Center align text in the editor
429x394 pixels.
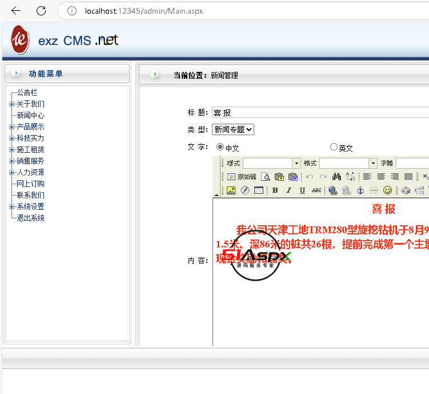click(x=381, y=177)
